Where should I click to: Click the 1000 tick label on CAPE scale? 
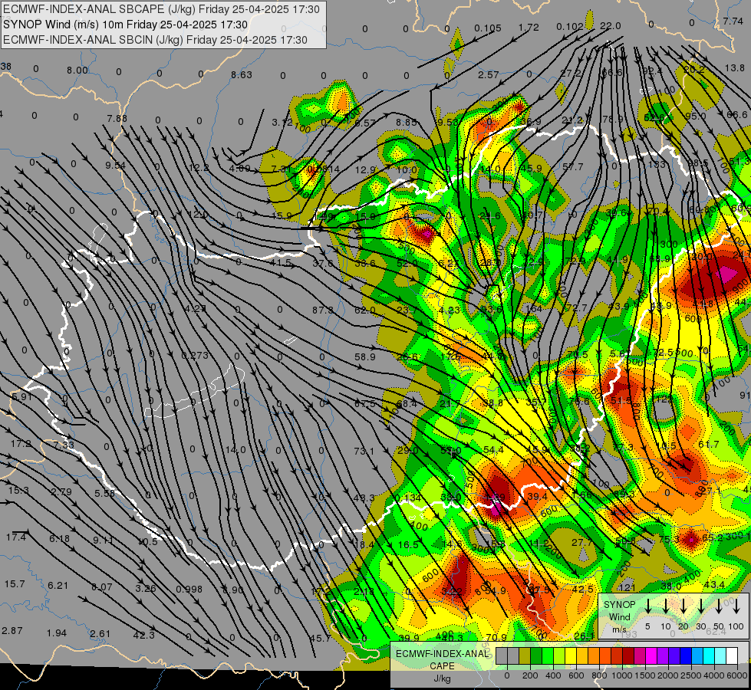click(622, 675)
